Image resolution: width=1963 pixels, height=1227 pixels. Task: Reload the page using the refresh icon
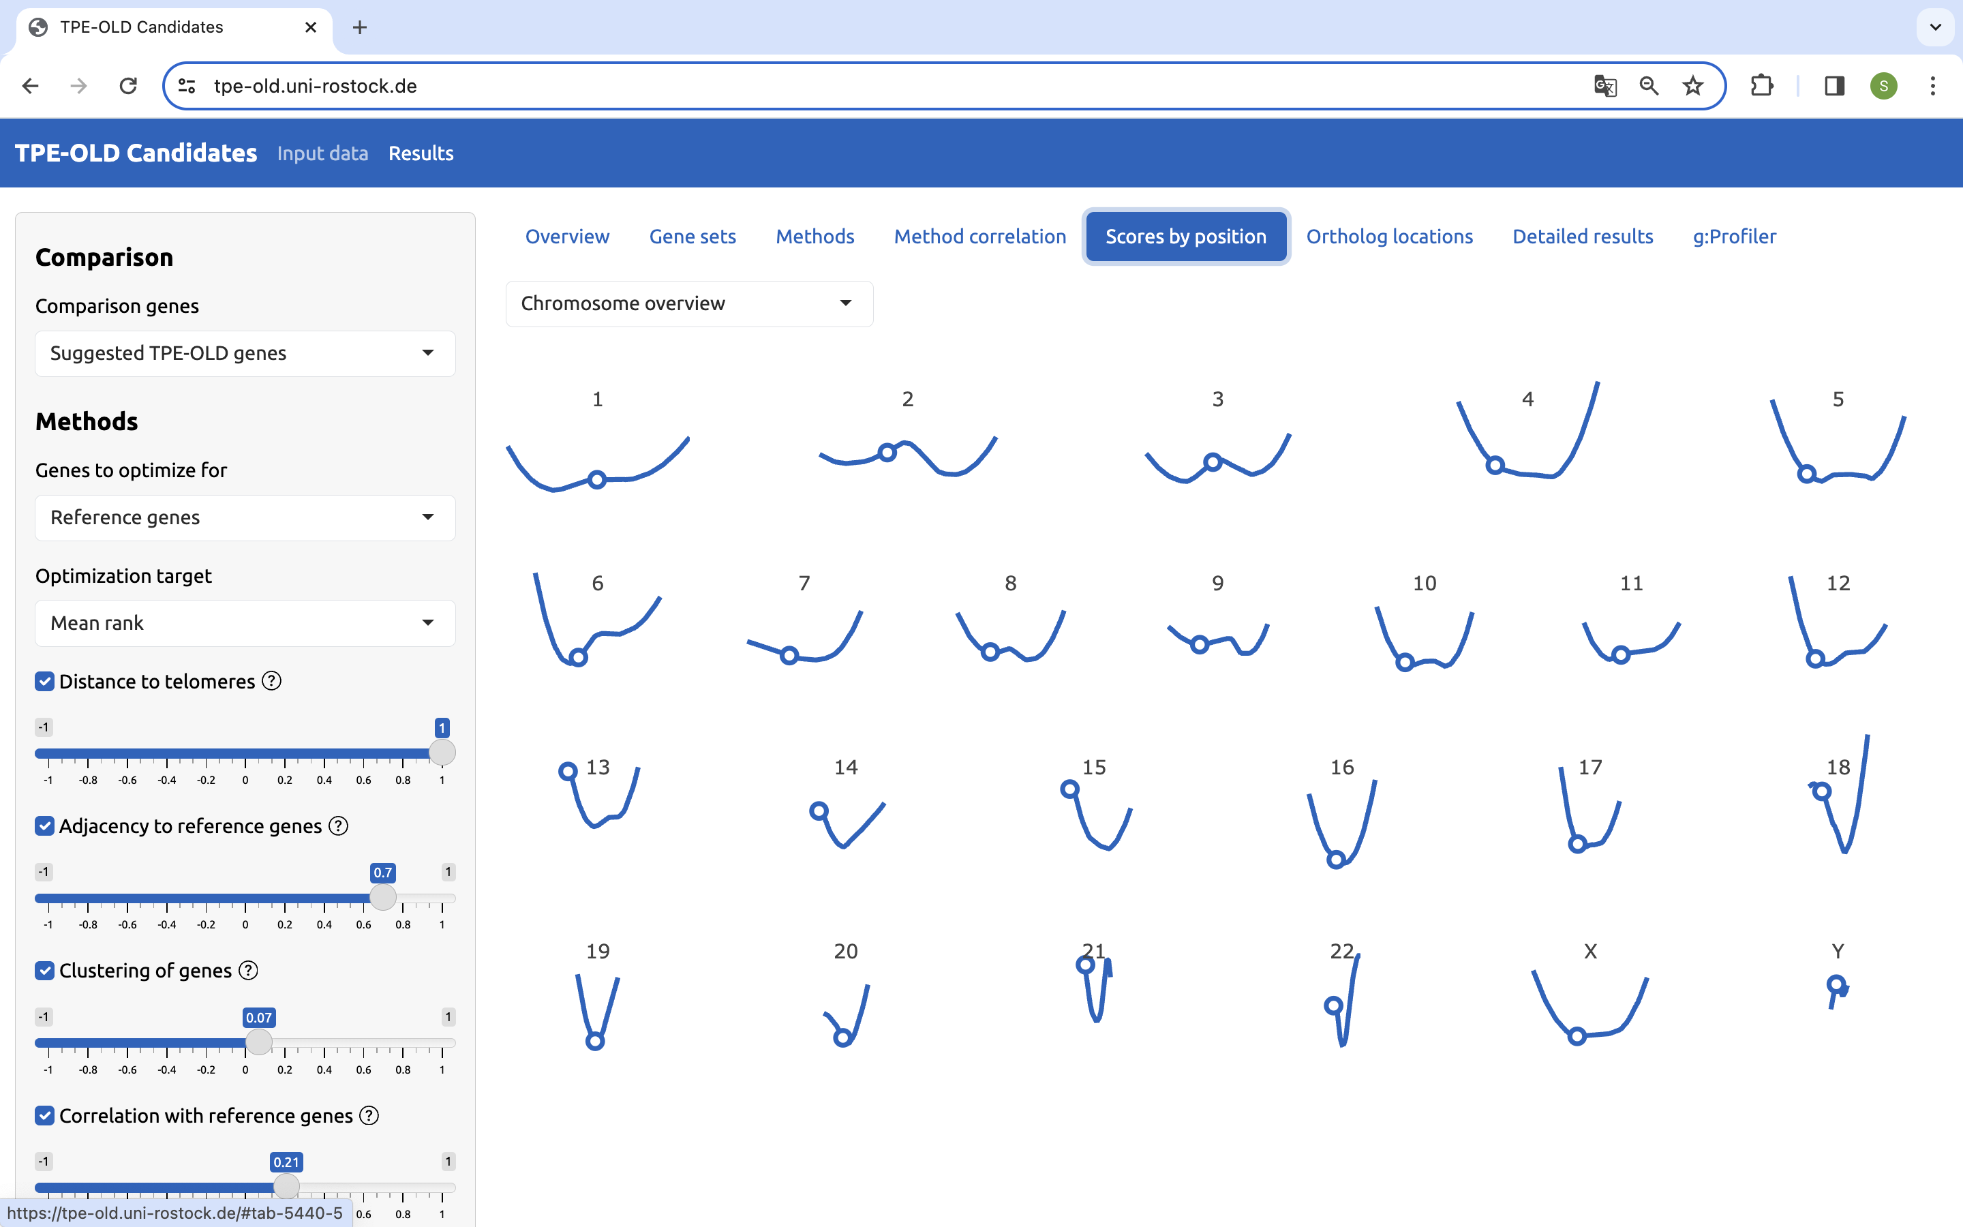point(127,85)
